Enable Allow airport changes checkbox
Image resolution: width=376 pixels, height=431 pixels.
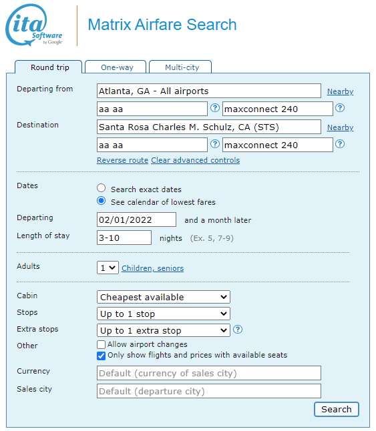101,344
